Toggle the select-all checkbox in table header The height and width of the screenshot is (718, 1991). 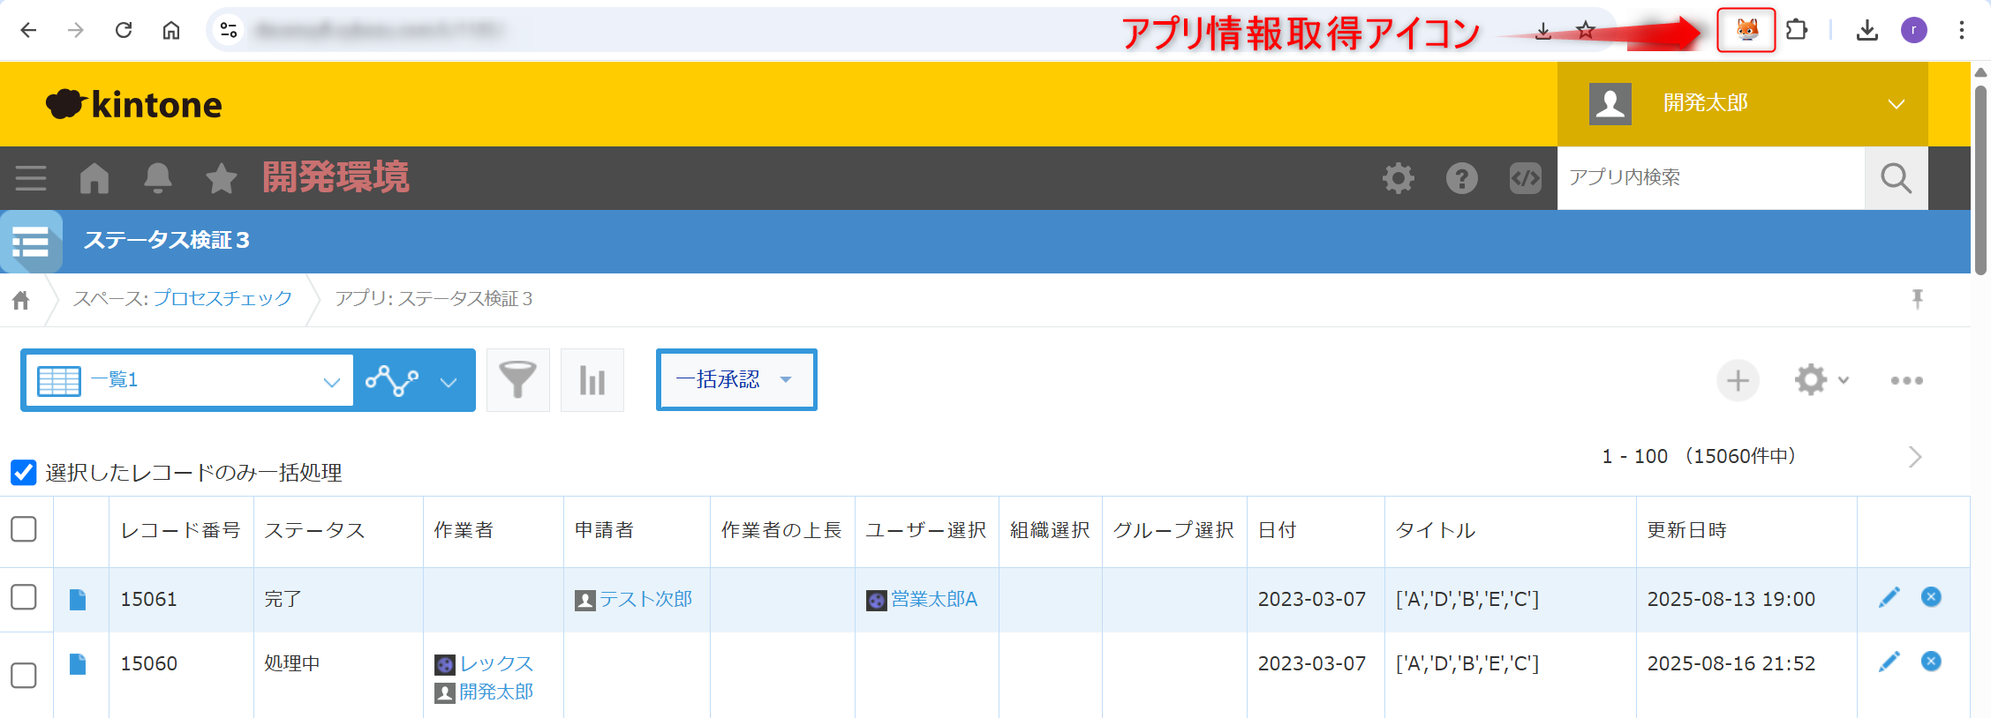click(24, 529)
